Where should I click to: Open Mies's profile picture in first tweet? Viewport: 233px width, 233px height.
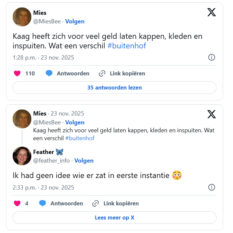[x=22, y=17]
